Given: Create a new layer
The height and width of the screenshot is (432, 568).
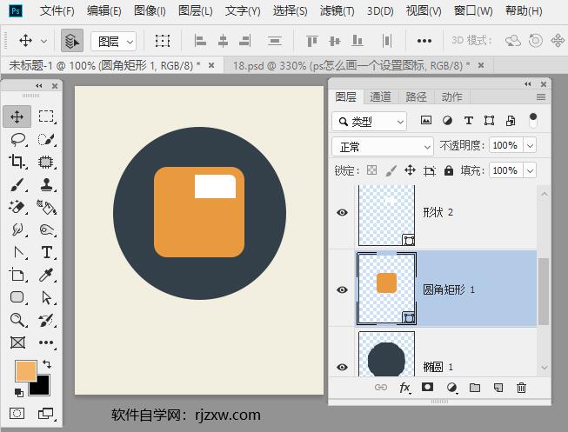Looking at the screenshot, I should click(498, 388).
